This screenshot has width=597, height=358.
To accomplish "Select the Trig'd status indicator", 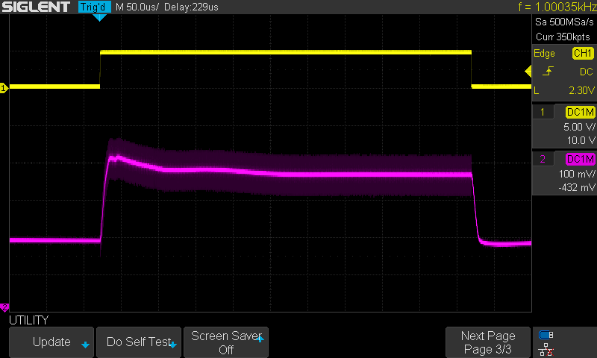I will point(95,7).
